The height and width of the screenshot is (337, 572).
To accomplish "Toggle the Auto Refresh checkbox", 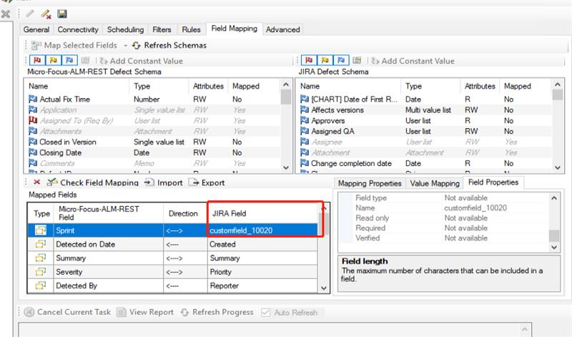I will pos(265,313).
